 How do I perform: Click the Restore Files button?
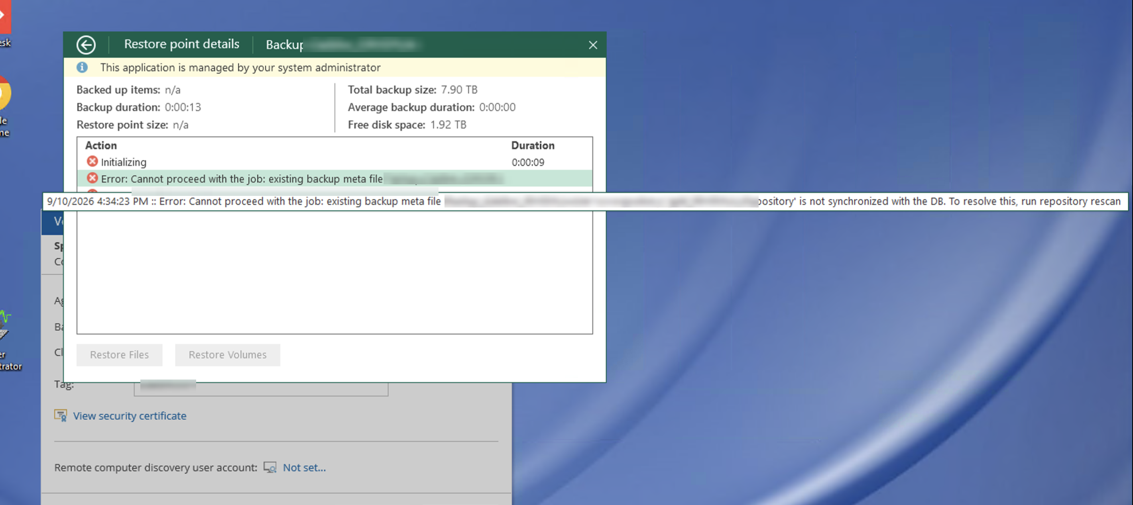pos(119,355)
